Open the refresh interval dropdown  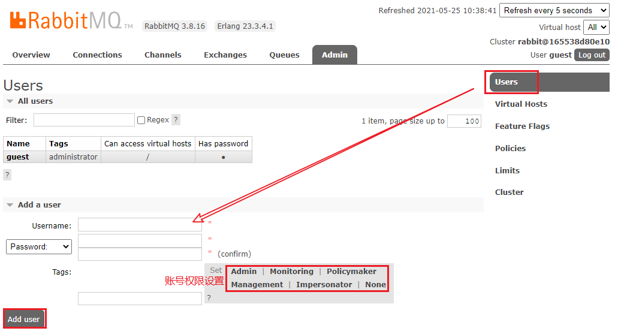554,10
